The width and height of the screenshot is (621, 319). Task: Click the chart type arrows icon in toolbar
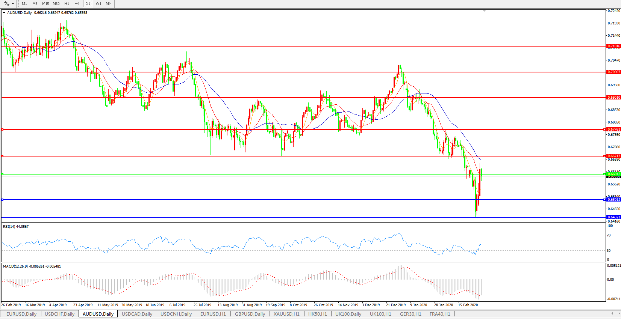(x=6, y=3)
